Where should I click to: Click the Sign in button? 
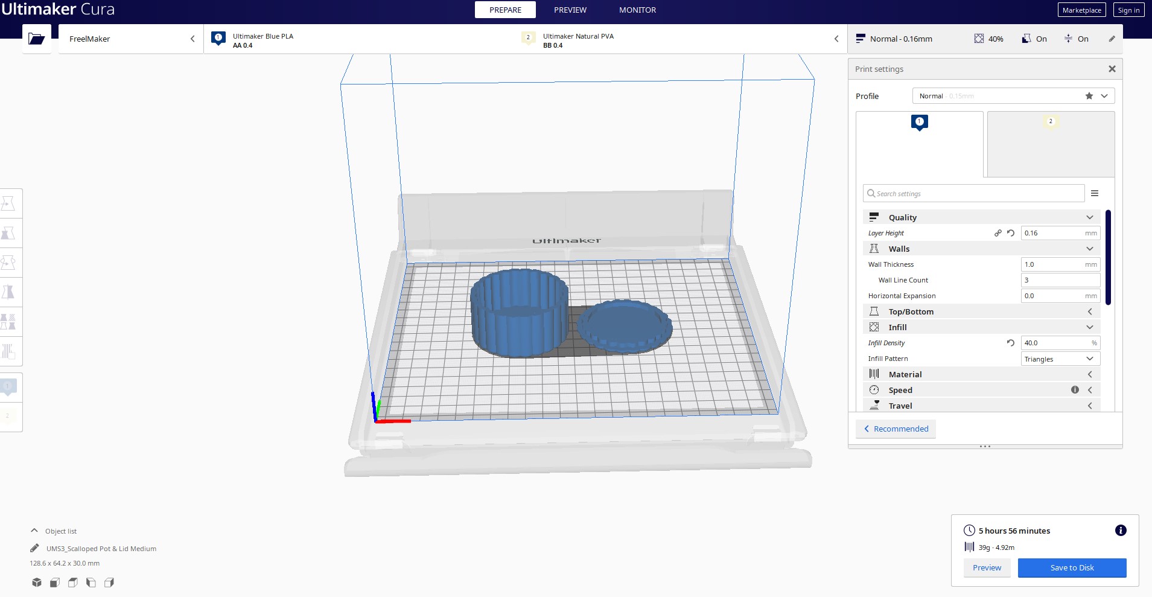click(1128, 10)
